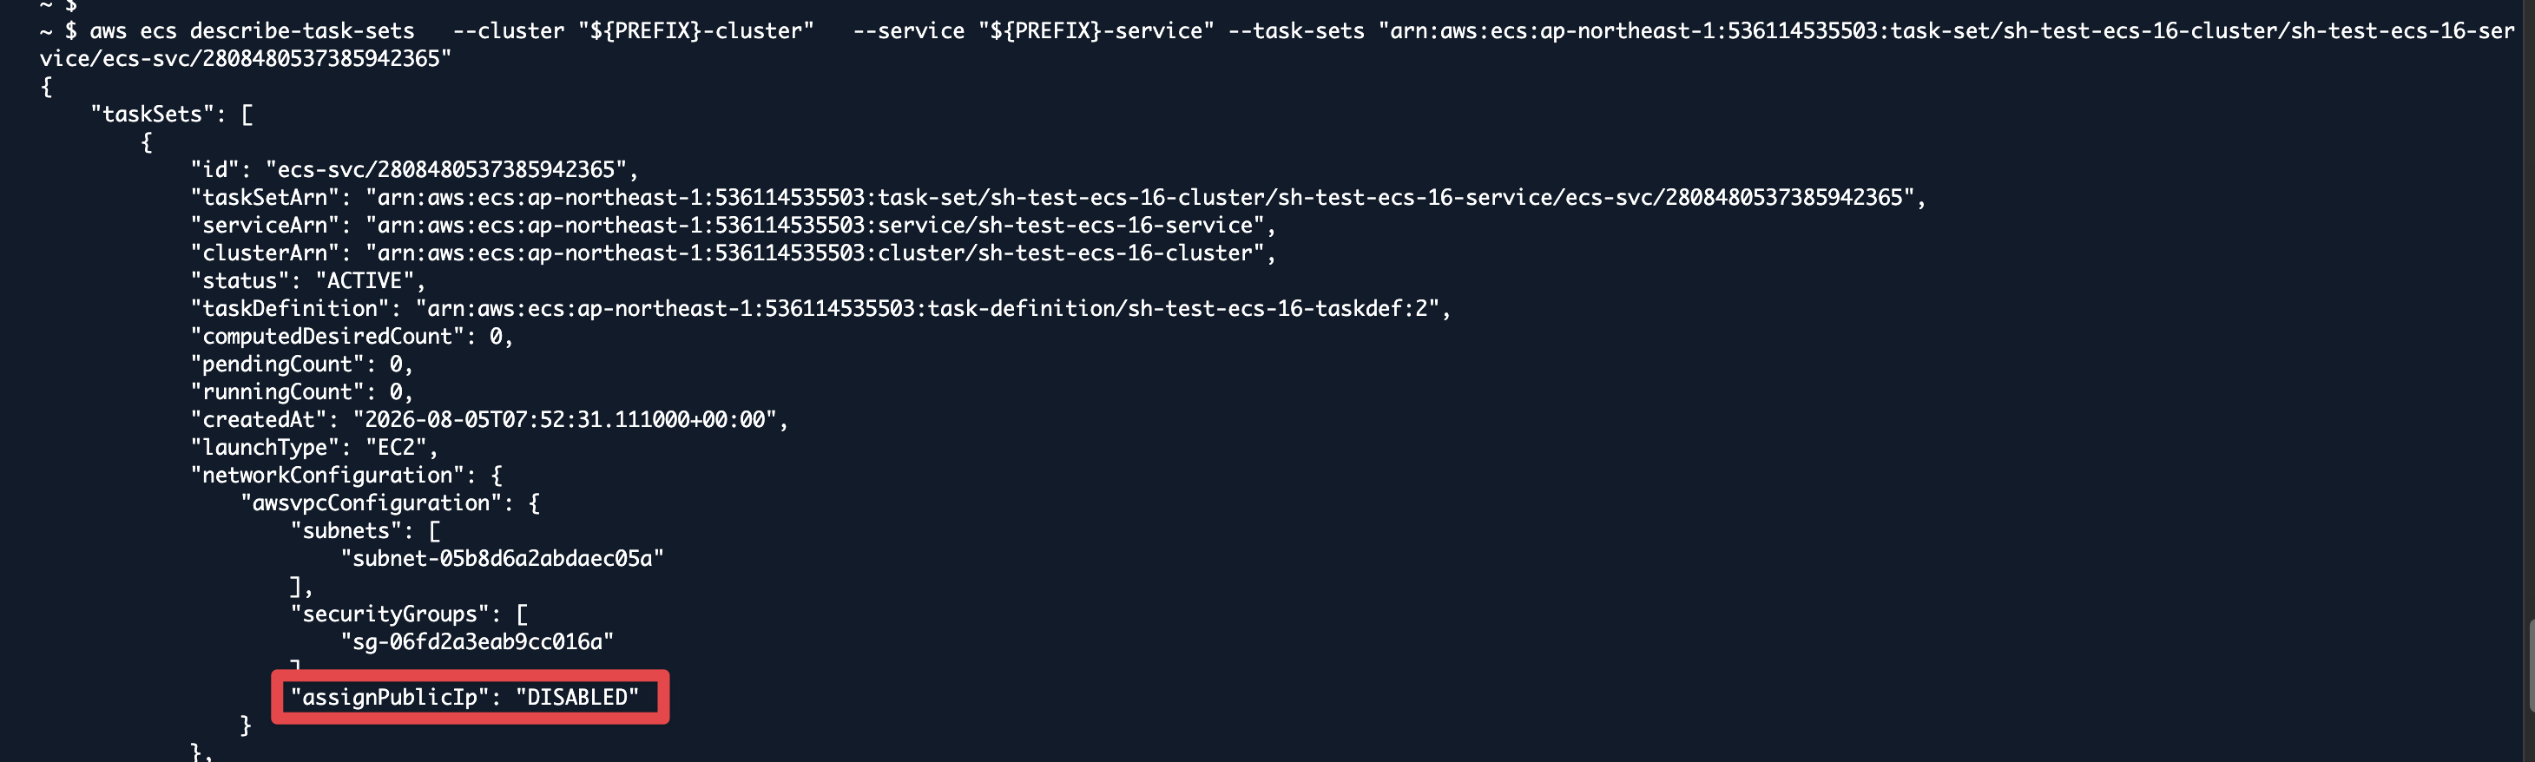The image size is (2535, 762).
Task: Click the "runningCount" key text
Action: point(278,391)
